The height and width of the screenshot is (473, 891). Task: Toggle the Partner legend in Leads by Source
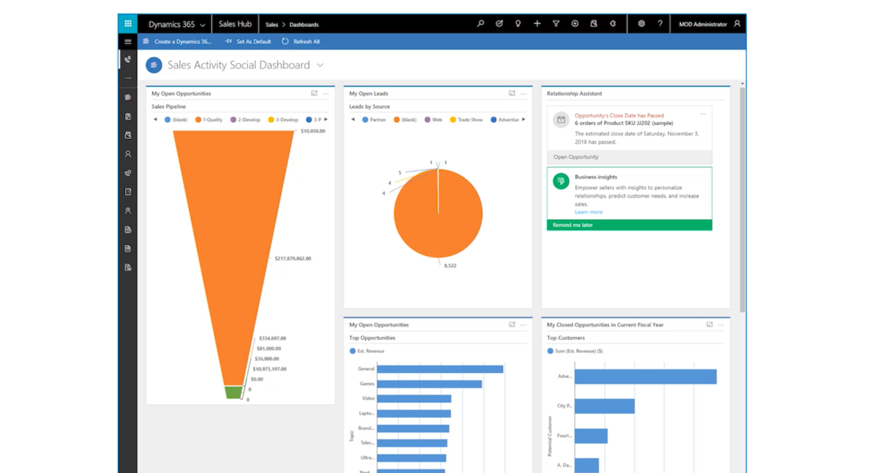[374, 119]
